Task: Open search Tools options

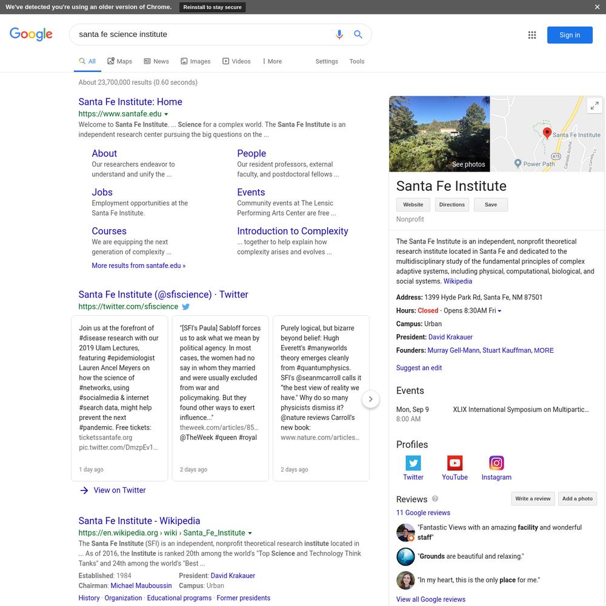Action: pyautogui.click(x=357, y=61)
